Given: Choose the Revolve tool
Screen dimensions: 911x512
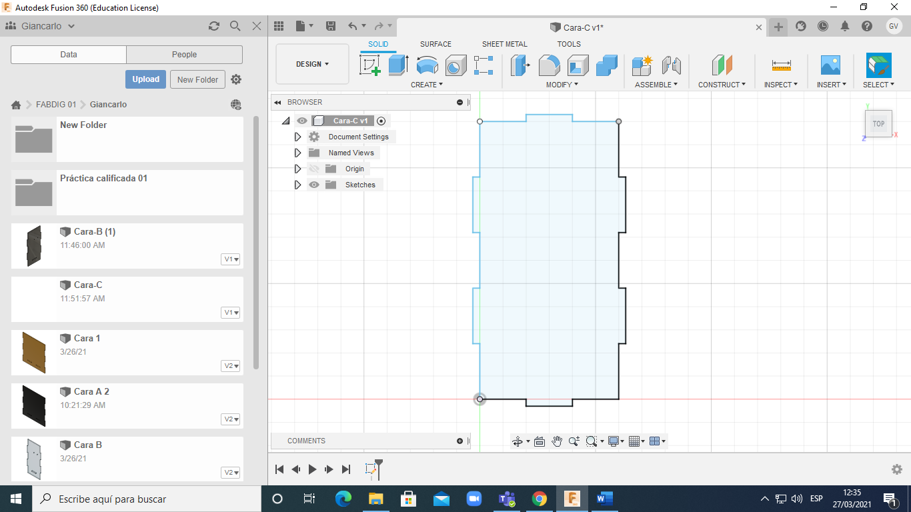Looking at the screenshot, I should click(427, 65).
